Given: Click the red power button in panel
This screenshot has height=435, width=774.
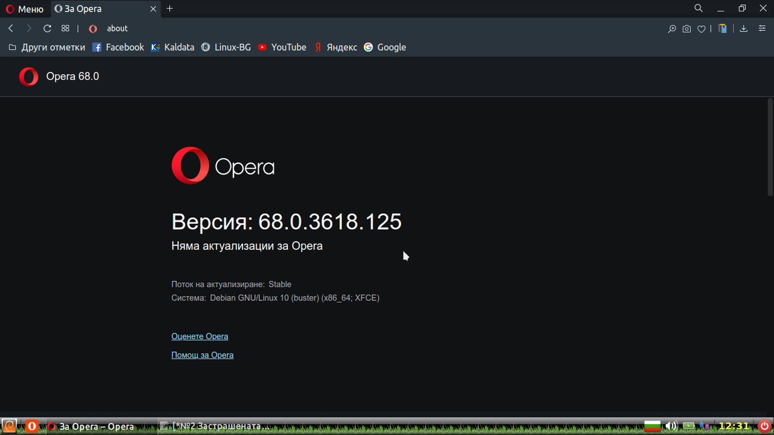Looking at the screenshot, I should pos(765,426).
